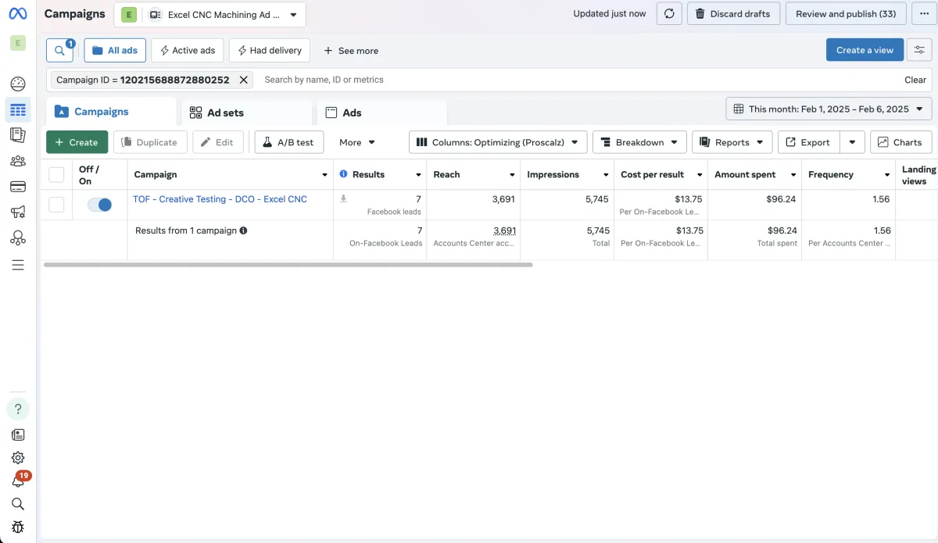
Task: Click the green Create button
Action: (x=77, y=142)
